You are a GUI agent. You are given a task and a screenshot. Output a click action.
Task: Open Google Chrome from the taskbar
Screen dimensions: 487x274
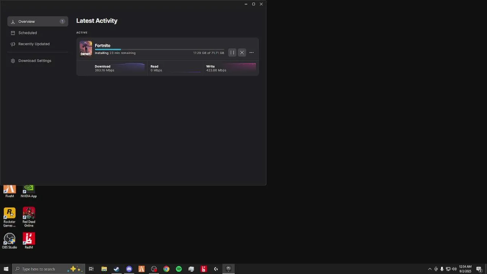pos(166,269)
